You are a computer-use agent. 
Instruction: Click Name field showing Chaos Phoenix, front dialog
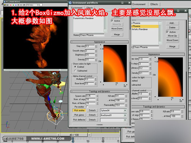pos(92,35)
